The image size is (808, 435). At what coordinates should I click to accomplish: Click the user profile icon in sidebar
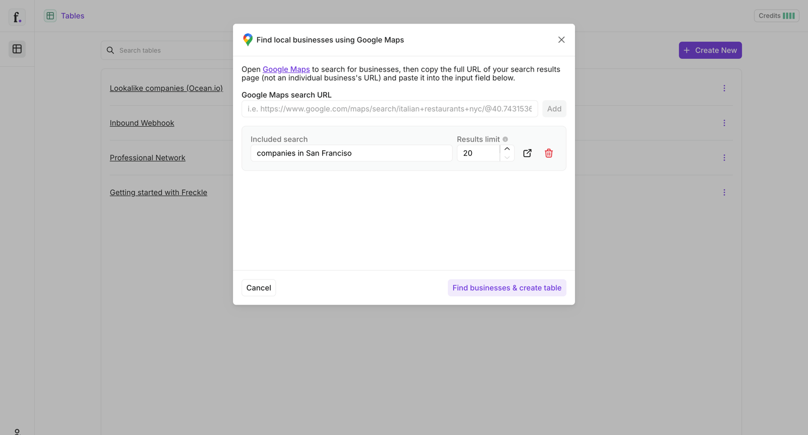[x=17, y=431]
